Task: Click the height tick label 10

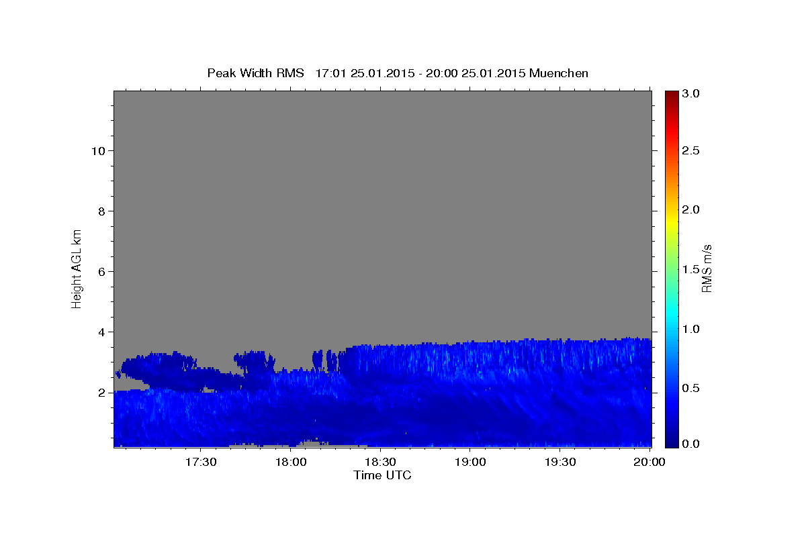Action: [x=98, y=150]
